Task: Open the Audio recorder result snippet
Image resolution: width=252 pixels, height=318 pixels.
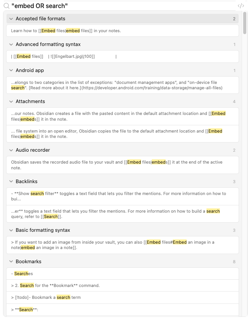Action: [x=122, y=165]
